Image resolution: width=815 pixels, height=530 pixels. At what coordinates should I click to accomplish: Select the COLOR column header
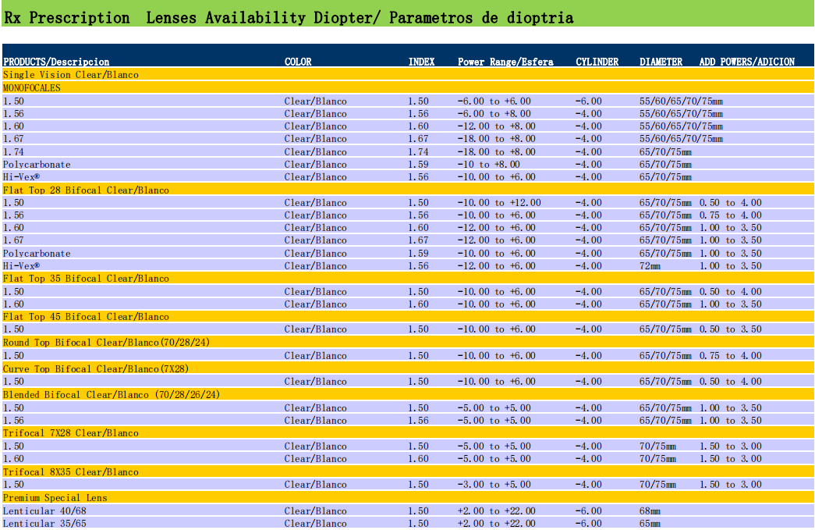coord(298,62)
